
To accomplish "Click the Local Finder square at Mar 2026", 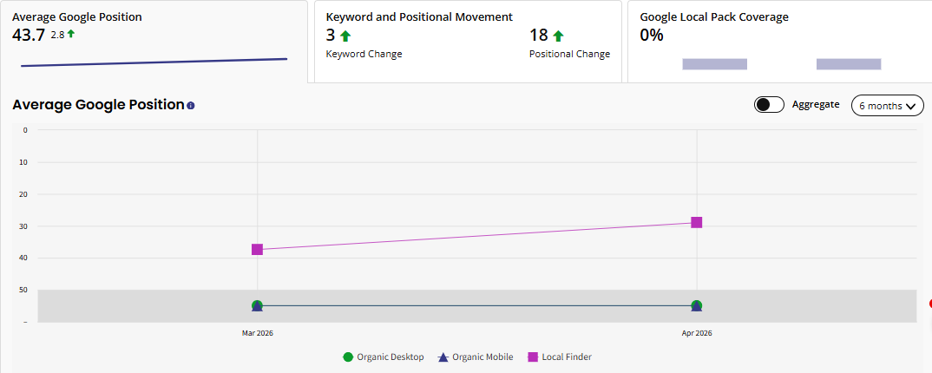I will 257,250.
